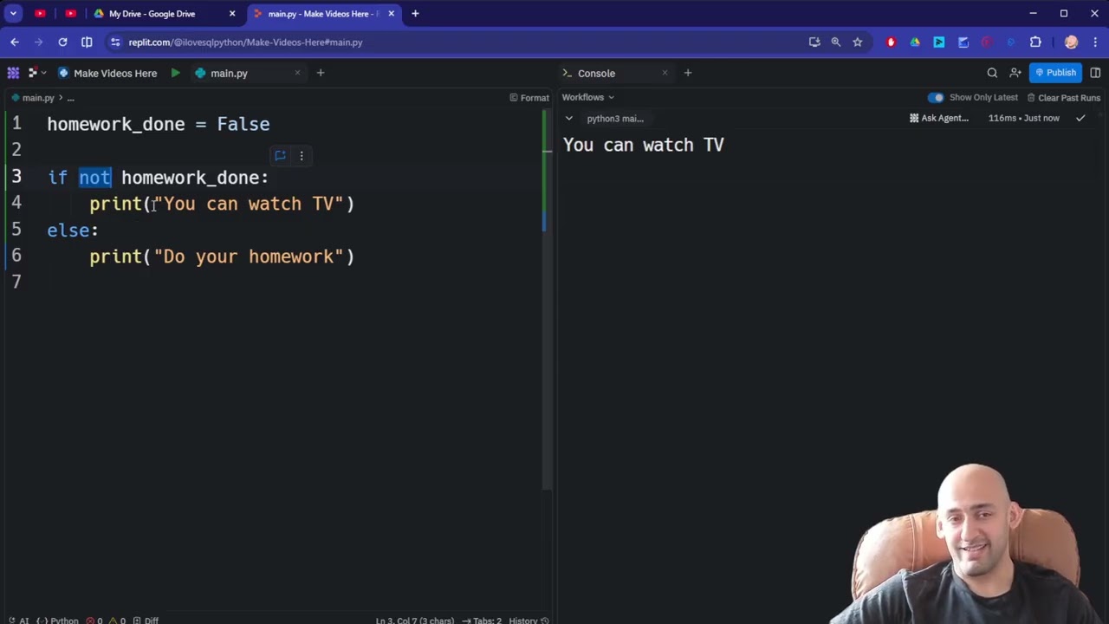Click the inline AI action icon above line 3

click(280, 156)
